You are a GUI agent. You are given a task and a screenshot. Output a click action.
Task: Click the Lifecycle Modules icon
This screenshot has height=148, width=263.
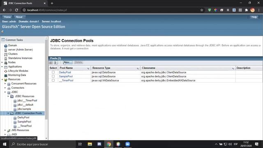coord(6,71)
